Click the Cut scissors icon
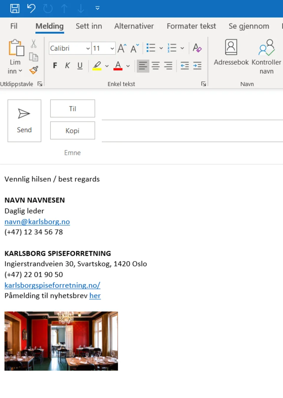The height and width of the screenshot is (398, 283). point(34,44)
